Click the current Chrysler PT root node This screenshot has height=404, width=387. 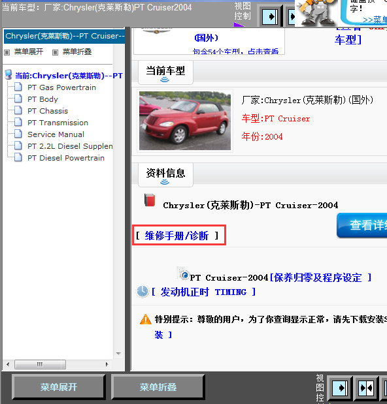point(69,76)
